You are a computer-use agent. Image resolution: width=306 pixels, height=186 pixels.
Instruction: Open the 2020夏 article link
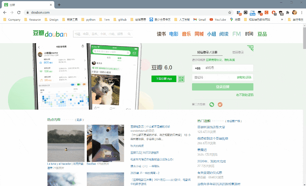145,173
